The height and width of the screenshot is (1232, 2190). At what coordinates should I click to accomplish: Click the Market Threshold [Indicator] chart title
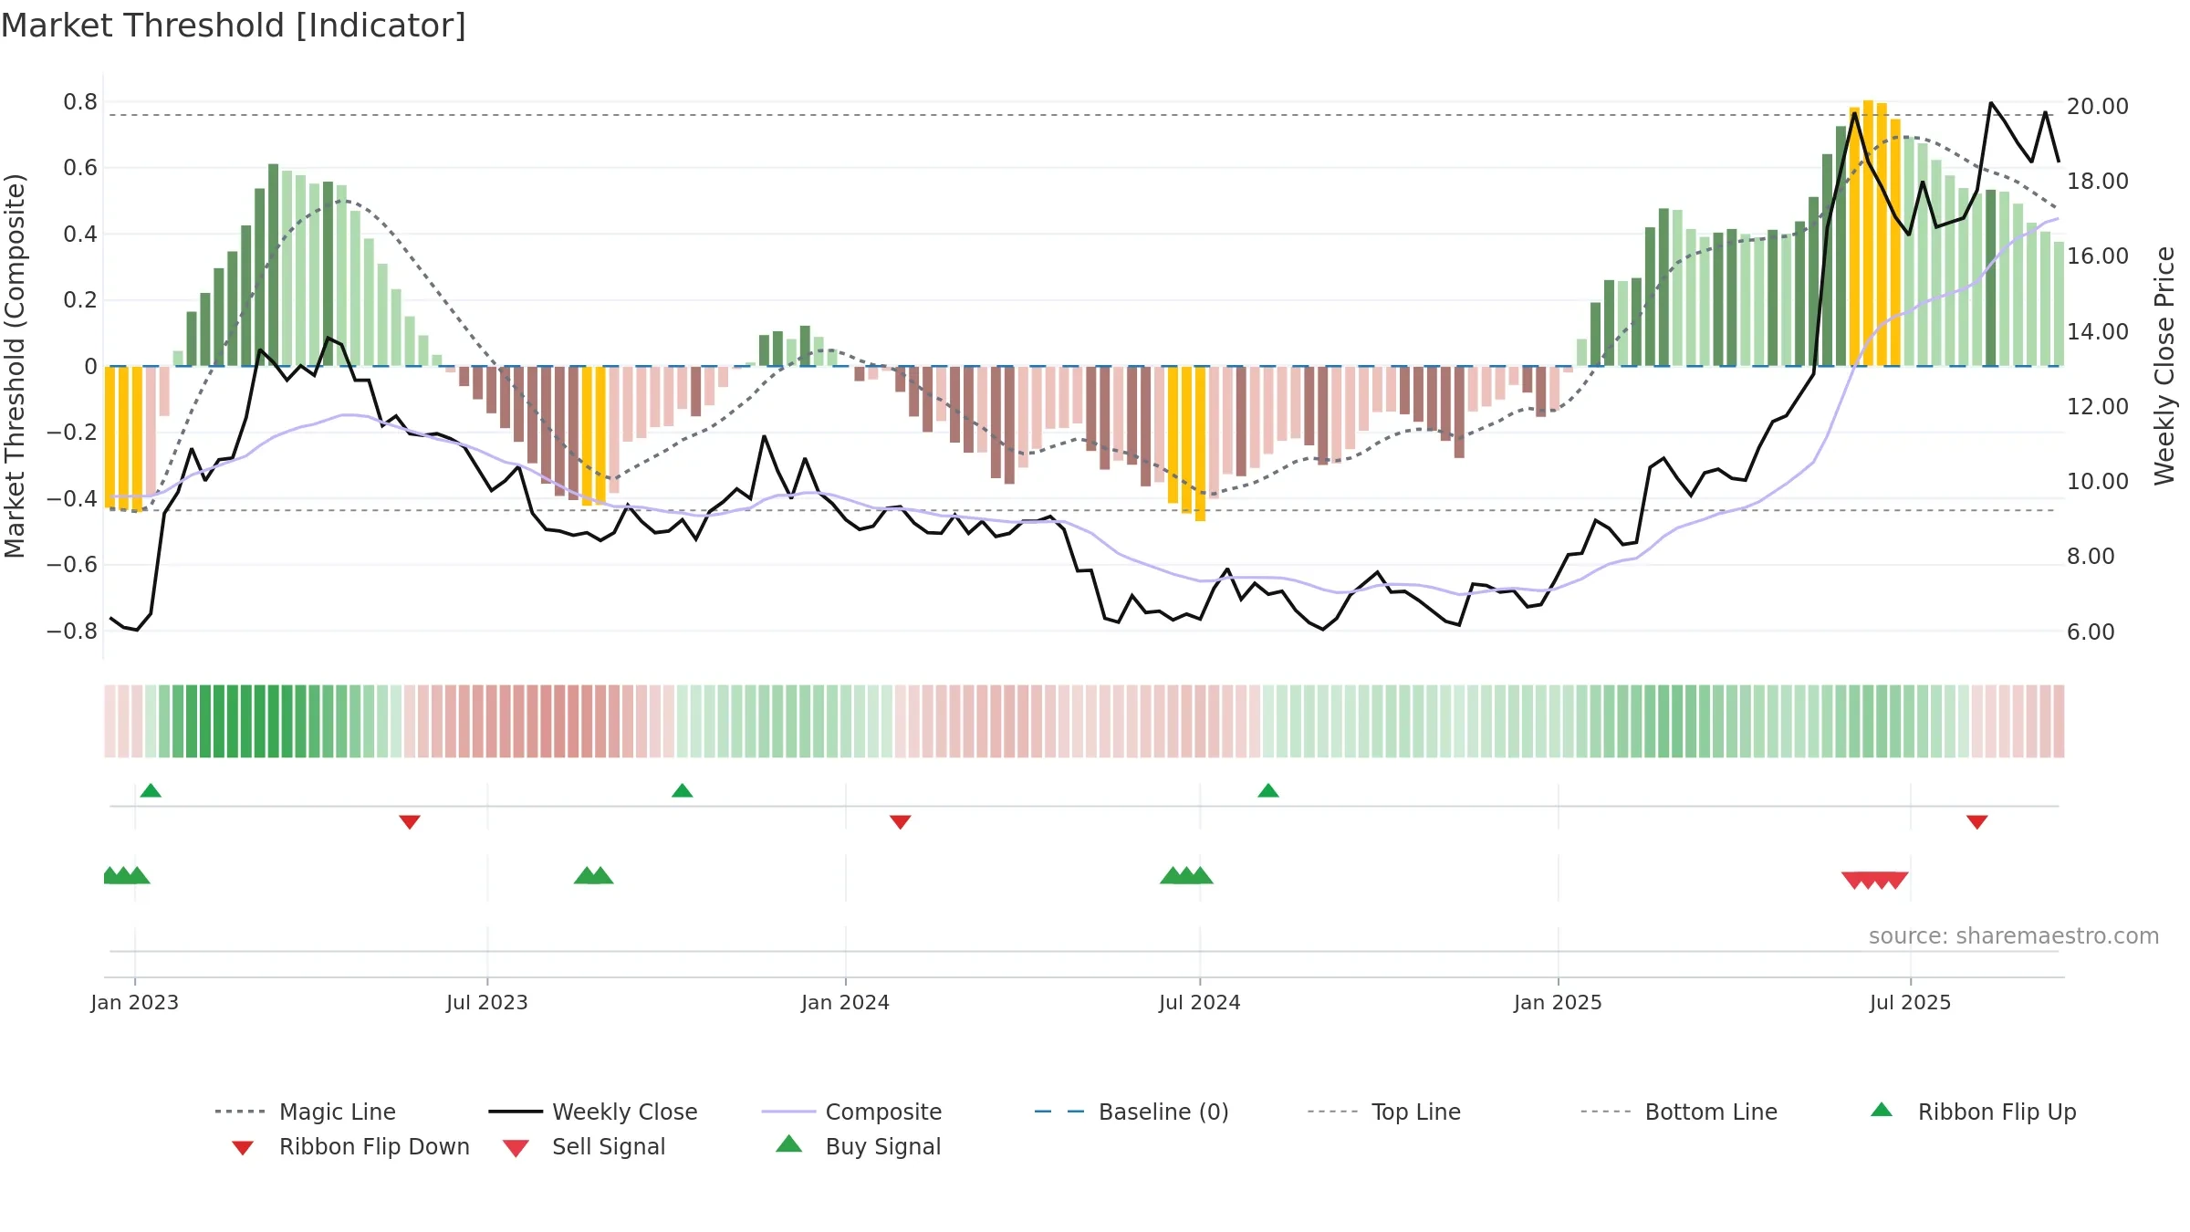pyautogui.click(x=234, y=26)
